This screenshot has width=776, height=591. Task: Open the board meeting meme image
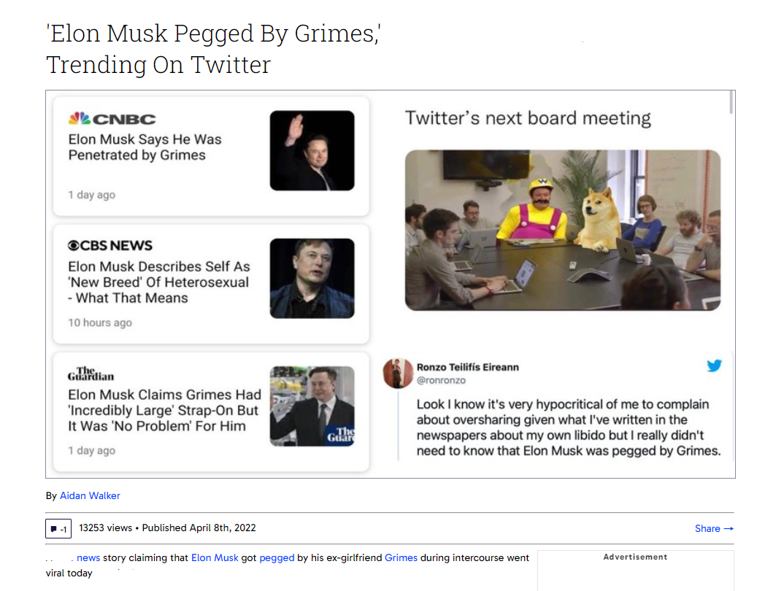(563, 230)
